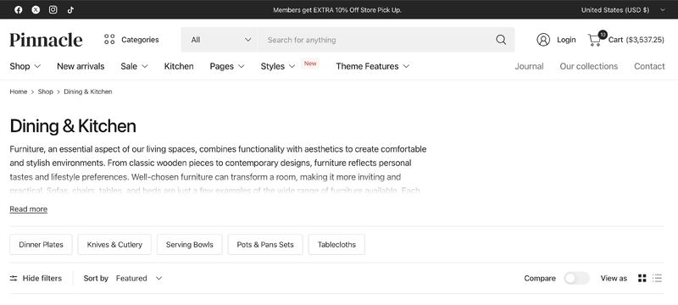The width and height of the screenshot is (678, 305).
Task: Click the Categories label
Action: [x=140, y=40]
